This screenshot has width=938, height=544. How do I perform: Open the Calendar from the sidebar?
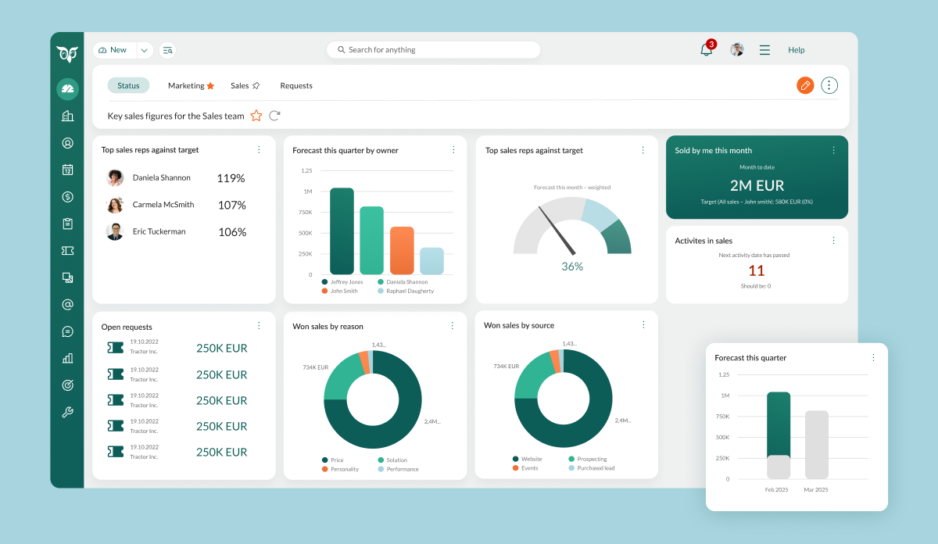tap(68, 170)
